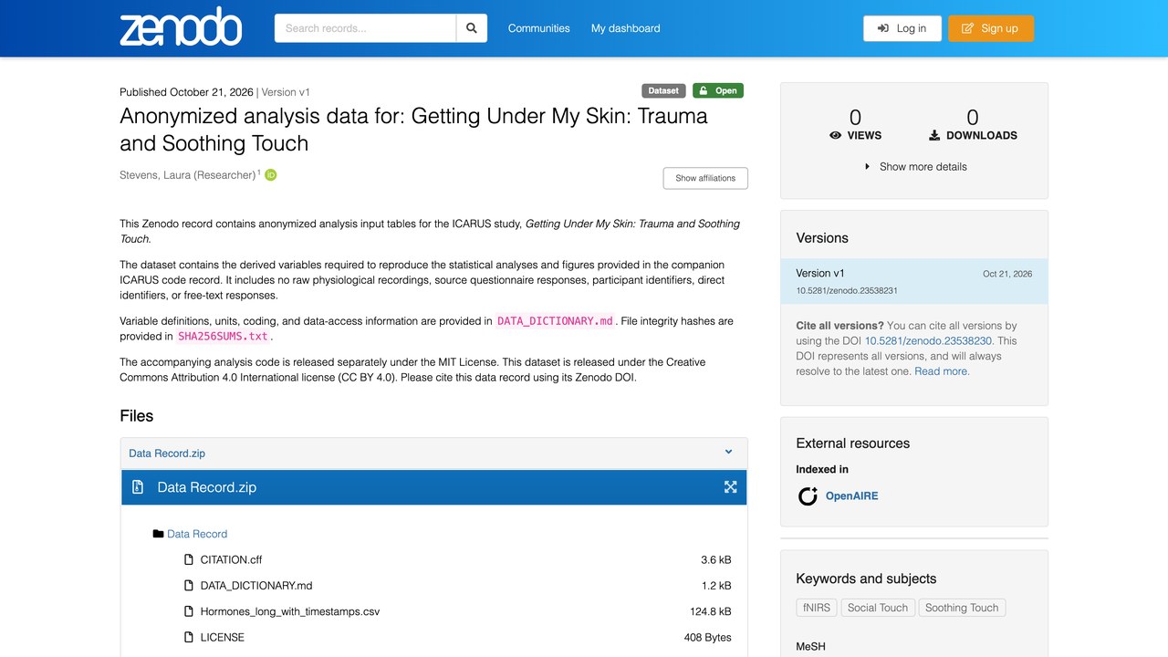The width and height of the screenshot is (1168, 657).
Task: Click the Sign up button
Action: pyautogui.click(x=991, y=28)
